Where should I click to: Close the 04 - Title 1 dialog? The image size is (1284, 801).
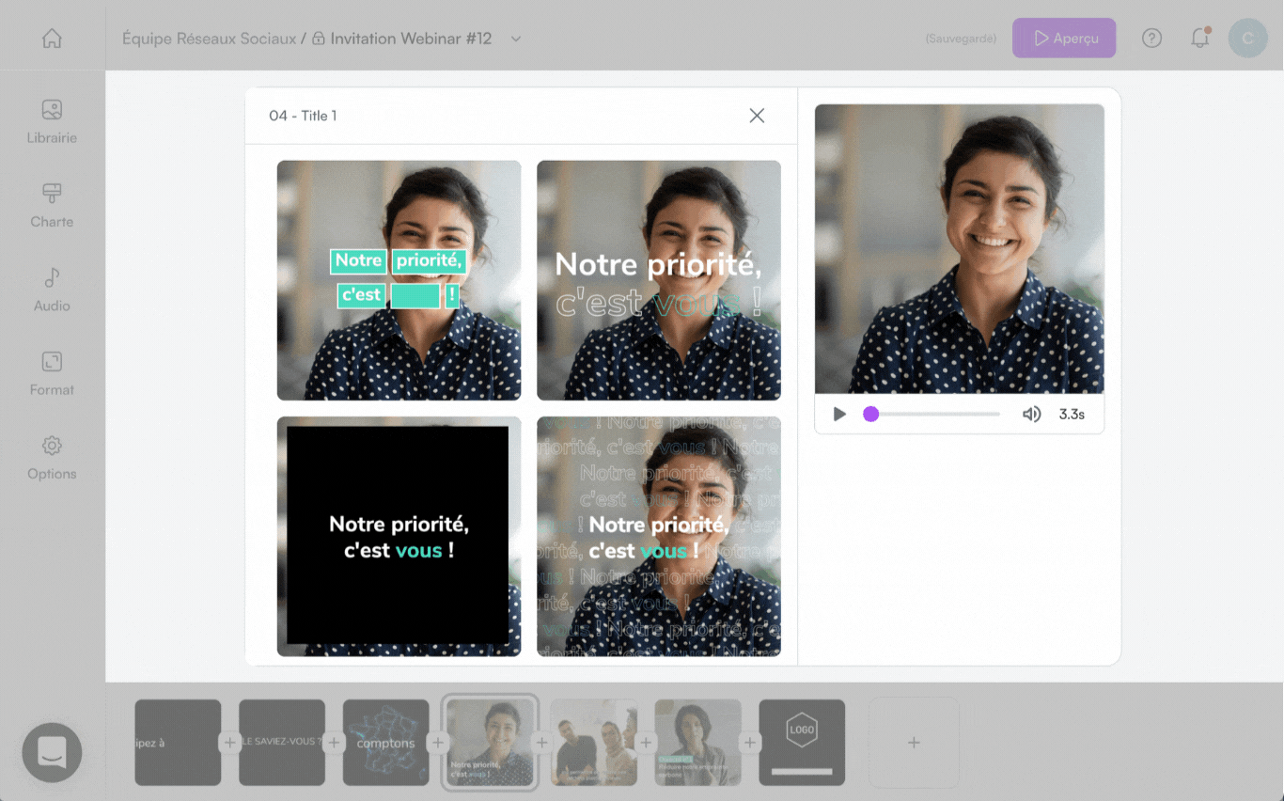(757, 116)
